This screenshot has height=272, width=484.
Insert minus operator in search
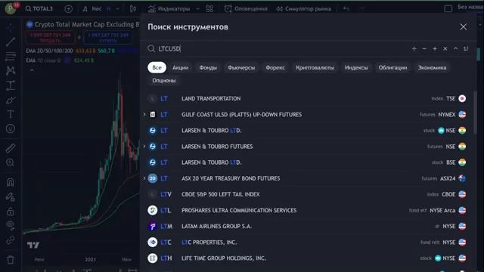424,48
